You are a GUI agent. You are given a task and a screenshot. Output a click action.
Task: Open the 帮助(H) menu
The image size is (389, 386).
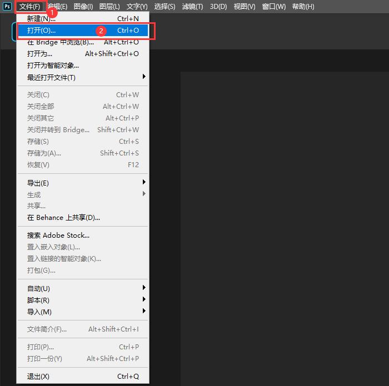[x=303, y=7]
